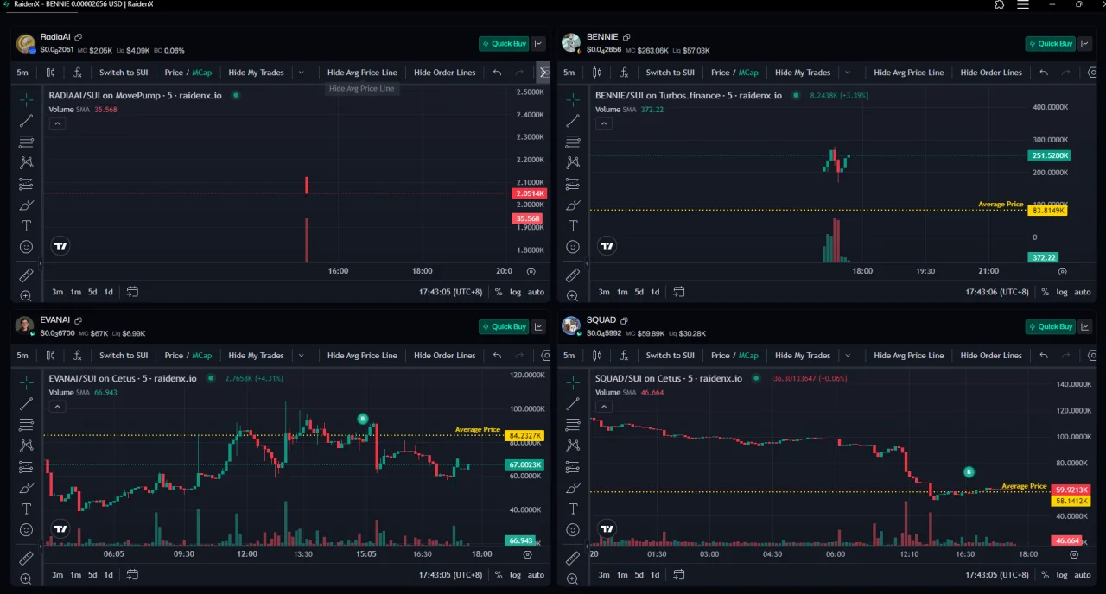Toggle percent scale in EVANAI chart
1106x594 pixels.
(499, 575)
